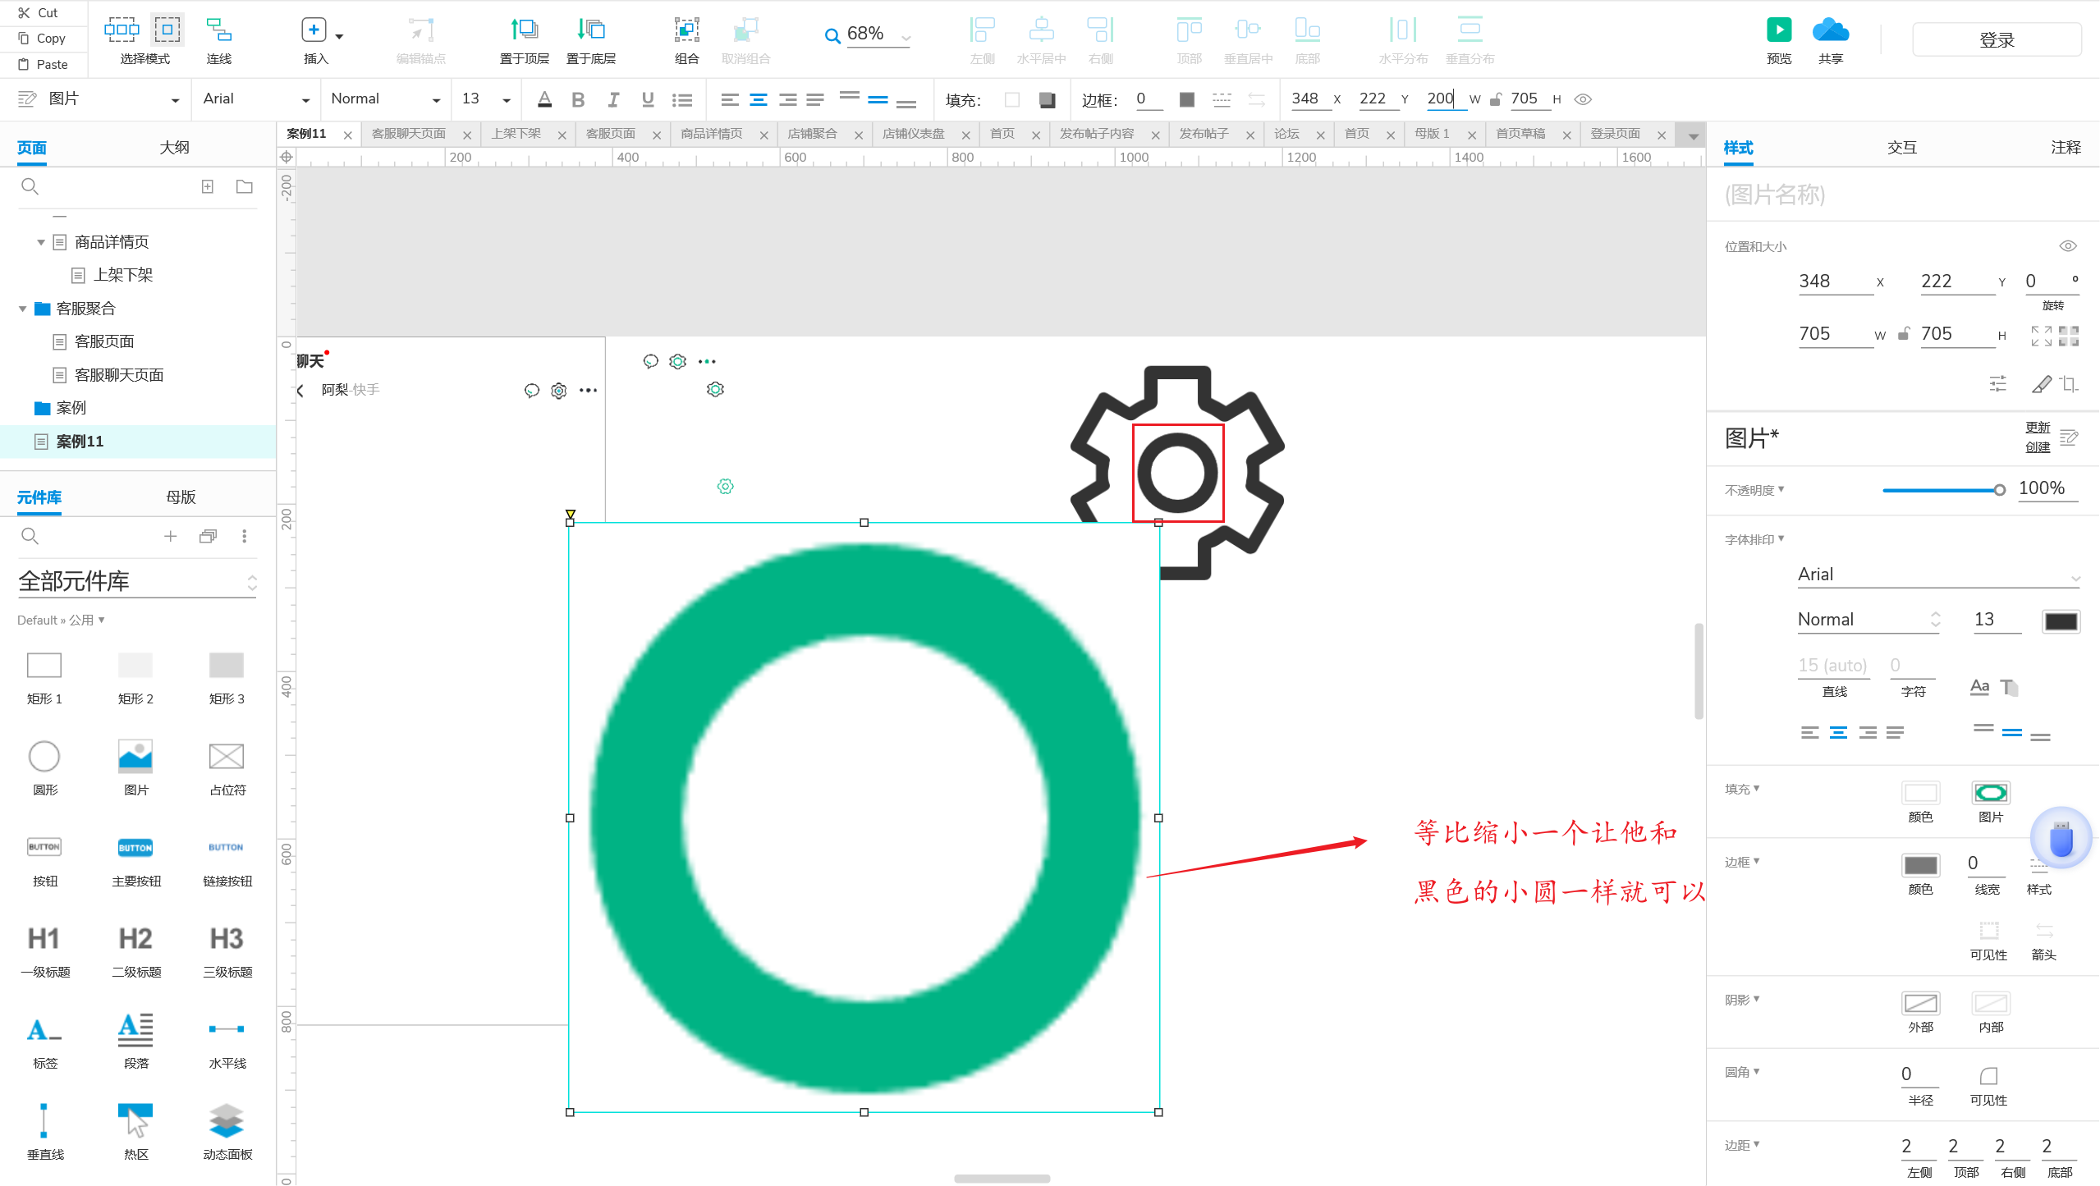Open the zoom level dropdown
This screenshot has width=2100, height=1186.
pyautogui.click(x=906, y=36)
